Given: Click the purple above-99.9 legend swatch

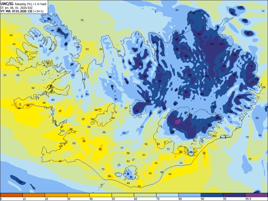Looking at the screenshot, I should [256, 195].
